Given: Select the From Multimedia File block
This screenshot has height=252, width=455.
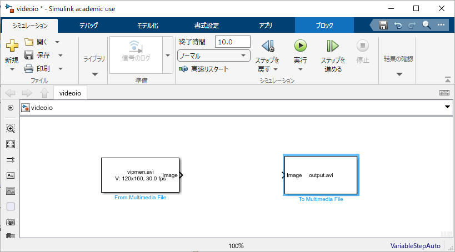Looking at the screenshot, I should pyautogui.click(x=141, y=175).
